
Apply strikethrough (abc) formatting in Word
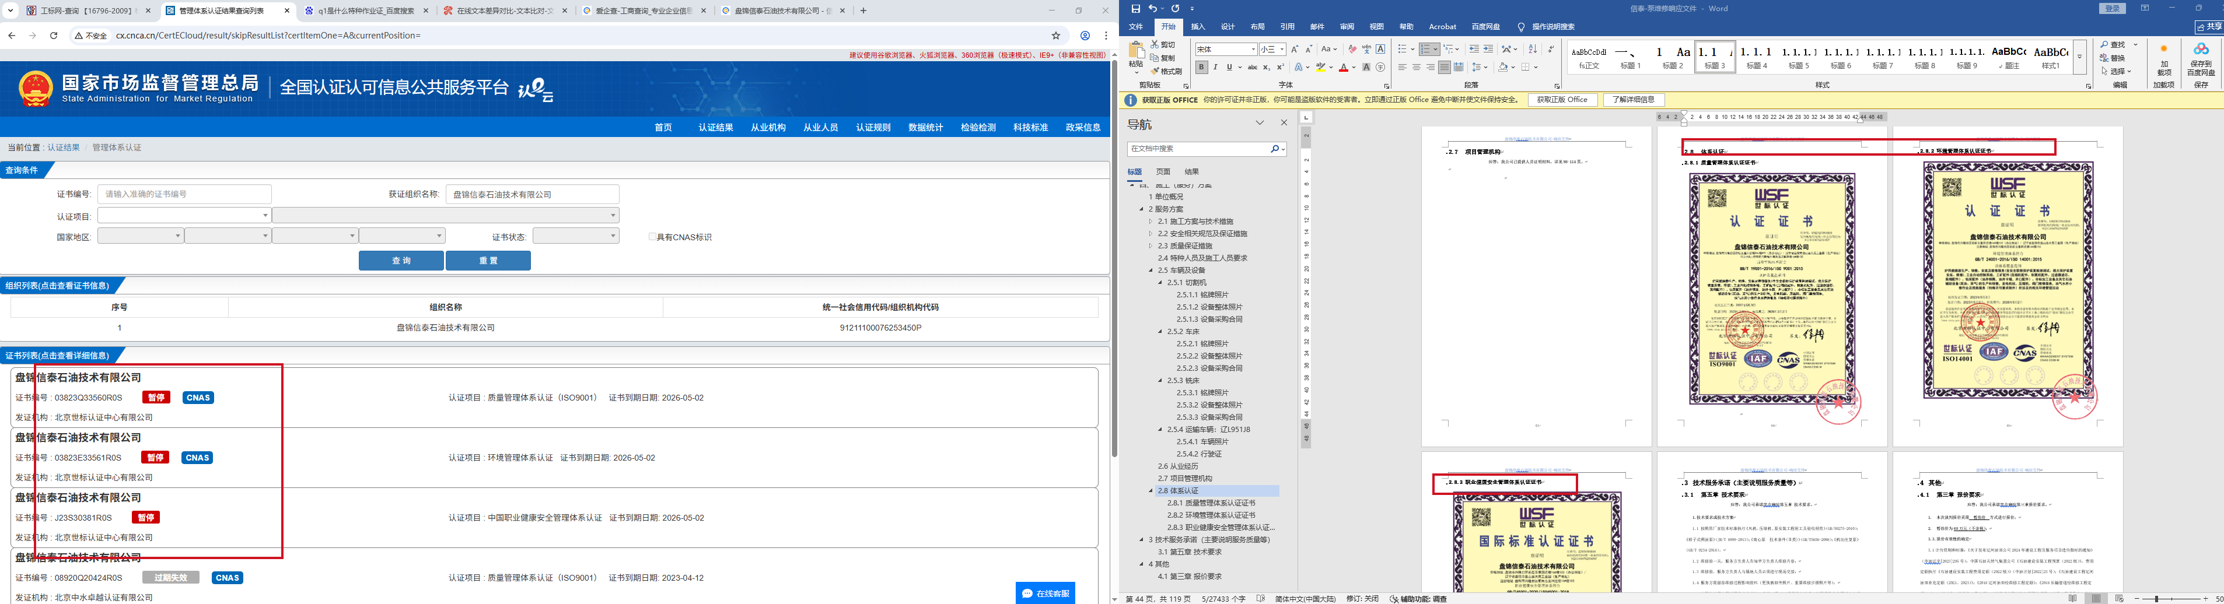(1252, 67)
